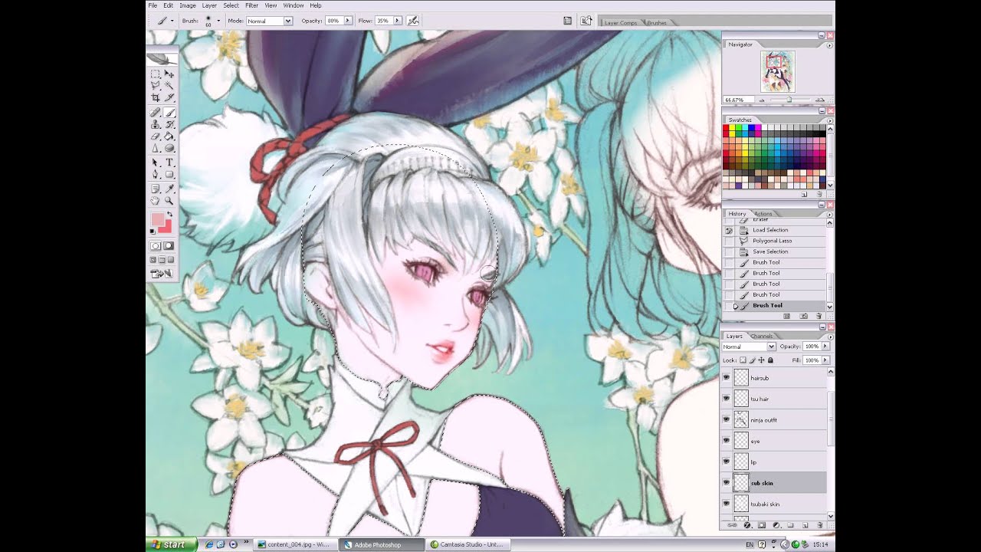
Task: Hide the lip layer
Action: [x=727, y=462]
